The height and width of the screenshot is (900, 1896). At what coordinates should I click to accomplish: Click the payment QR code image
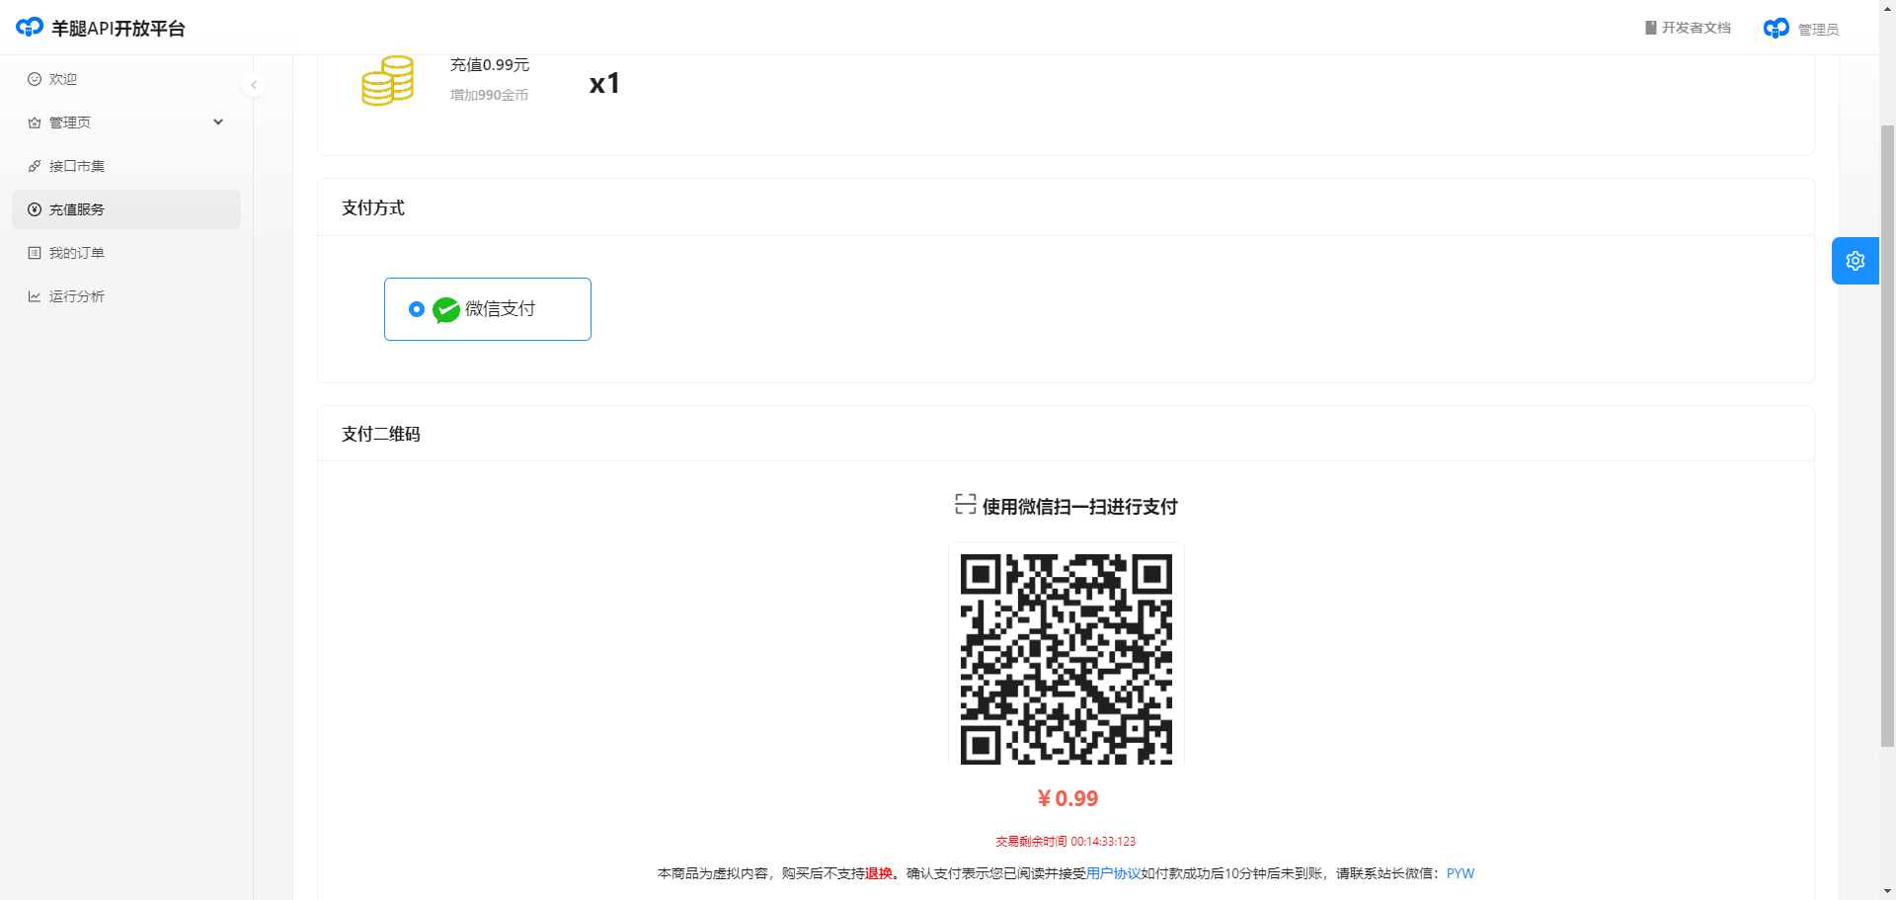(1066, 658)
